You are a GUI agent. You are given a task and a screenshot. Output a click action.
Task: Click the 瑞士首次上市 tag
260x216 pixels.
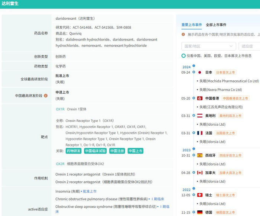(x=225, y=195)
